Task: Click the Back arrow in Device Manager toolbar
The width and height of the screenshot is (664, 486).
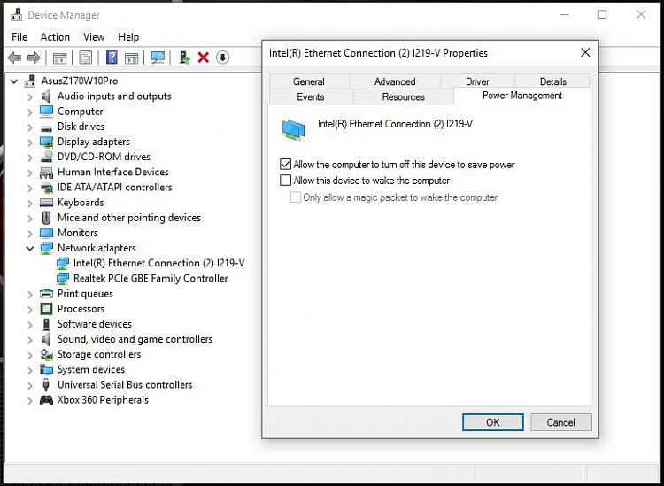Action: (14, 58)
